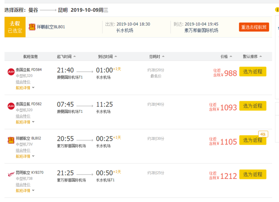Sort flights by price (价格)
This screenshot has height=202, width=279.
[x=226, y=57]
